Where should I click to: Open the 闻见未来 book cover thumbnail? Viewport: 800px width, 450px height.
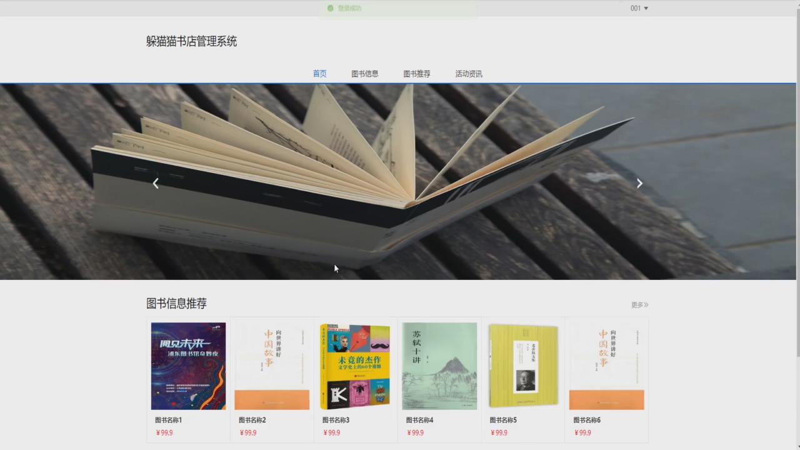click(x=188, y=366)
